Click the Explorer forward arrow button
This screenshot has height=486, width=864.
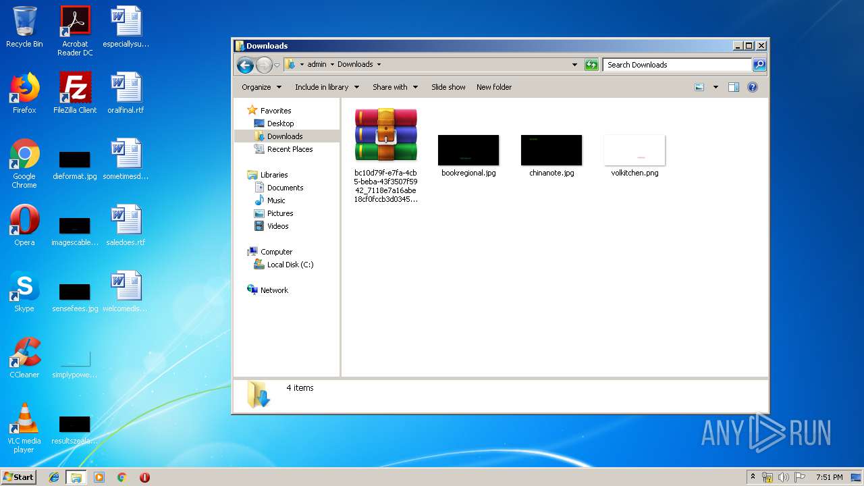point(264,65)
